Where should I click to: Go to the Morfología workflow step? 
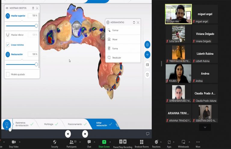tap(48, 124)
